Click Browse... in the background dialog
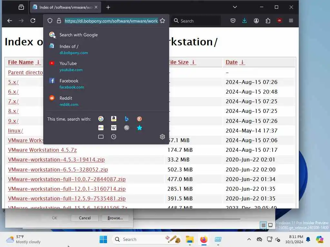Screen dimensions: 330x247 click(115, 218)
